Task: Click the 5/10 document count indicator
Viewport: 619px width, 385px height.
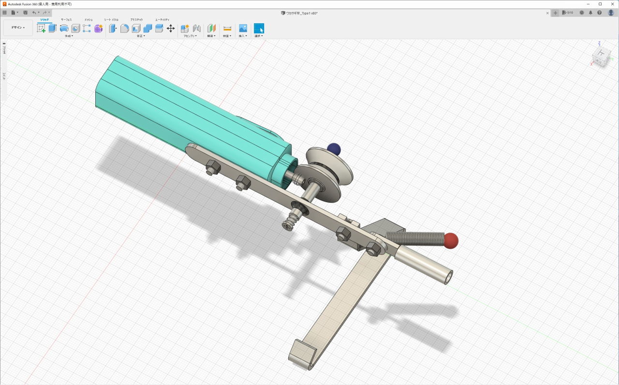Action: 567,13
